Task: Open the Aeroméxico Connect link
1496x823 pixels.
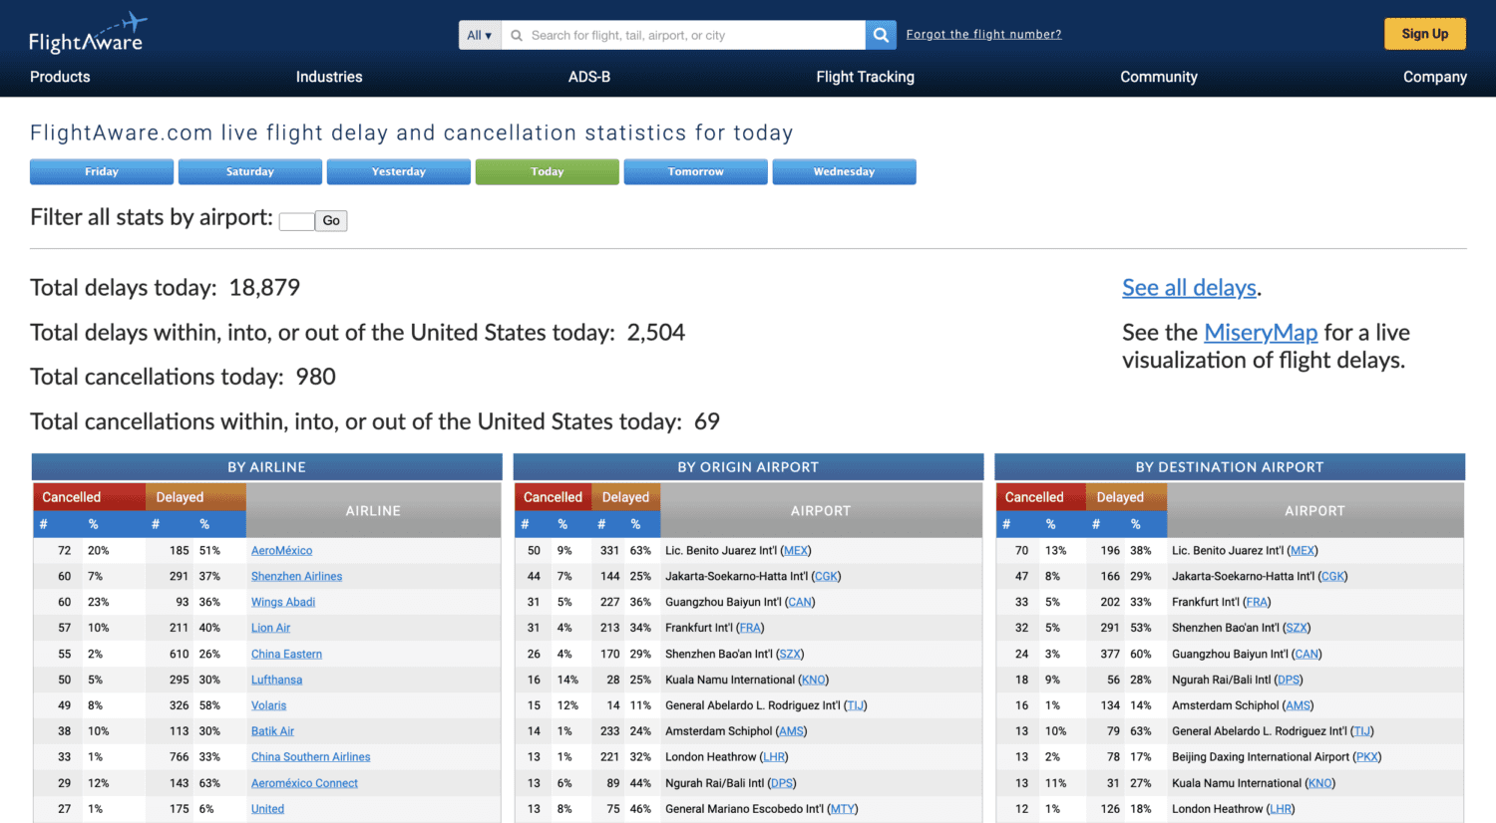Action: pyautogui.click(x=304, y=784)
